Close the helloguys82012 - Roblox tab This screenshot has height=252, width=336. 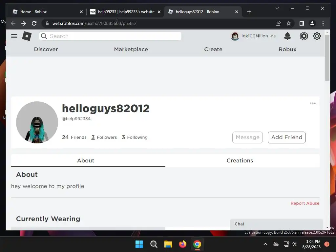236,12
